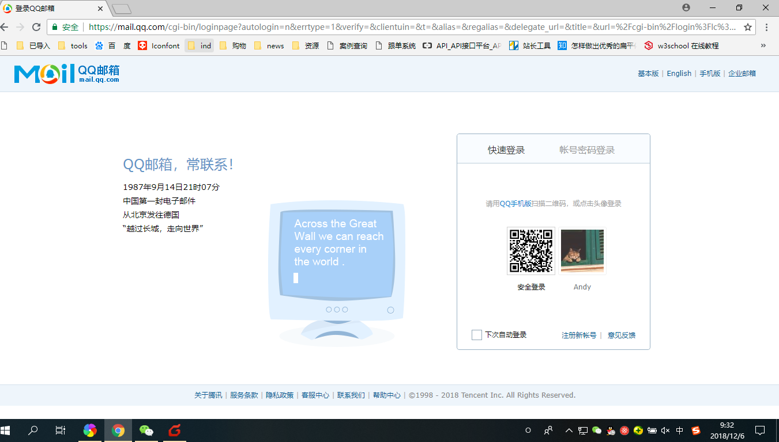Open the Iconfont bookmark

(159, 45)
